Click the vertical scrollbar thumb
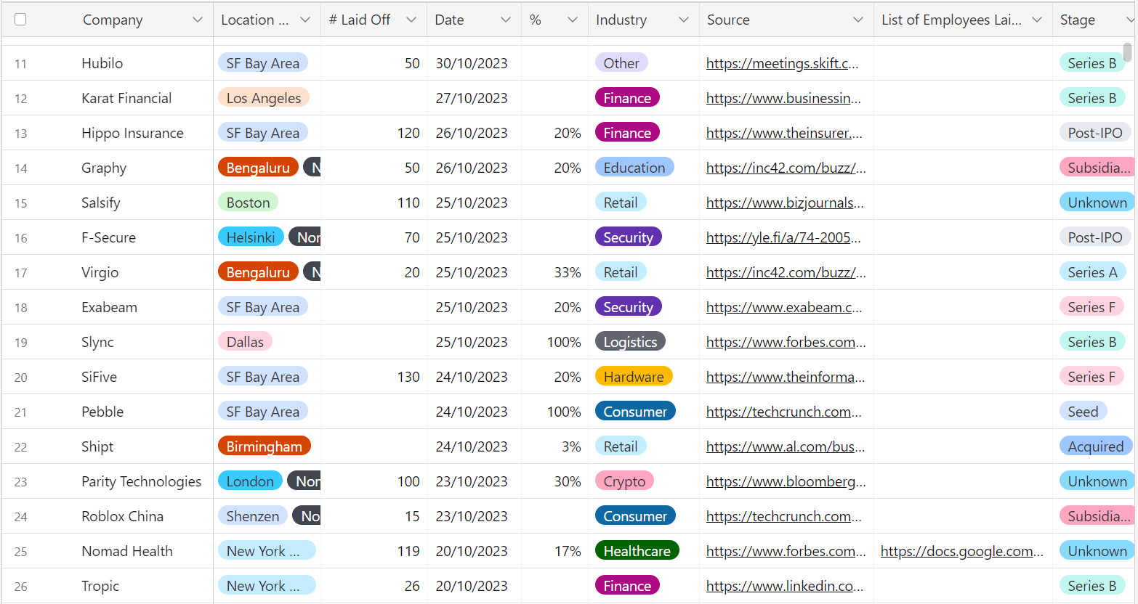 click(x=1127, y=52)
